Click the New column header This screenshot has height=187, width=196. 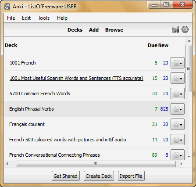[163, 45]
